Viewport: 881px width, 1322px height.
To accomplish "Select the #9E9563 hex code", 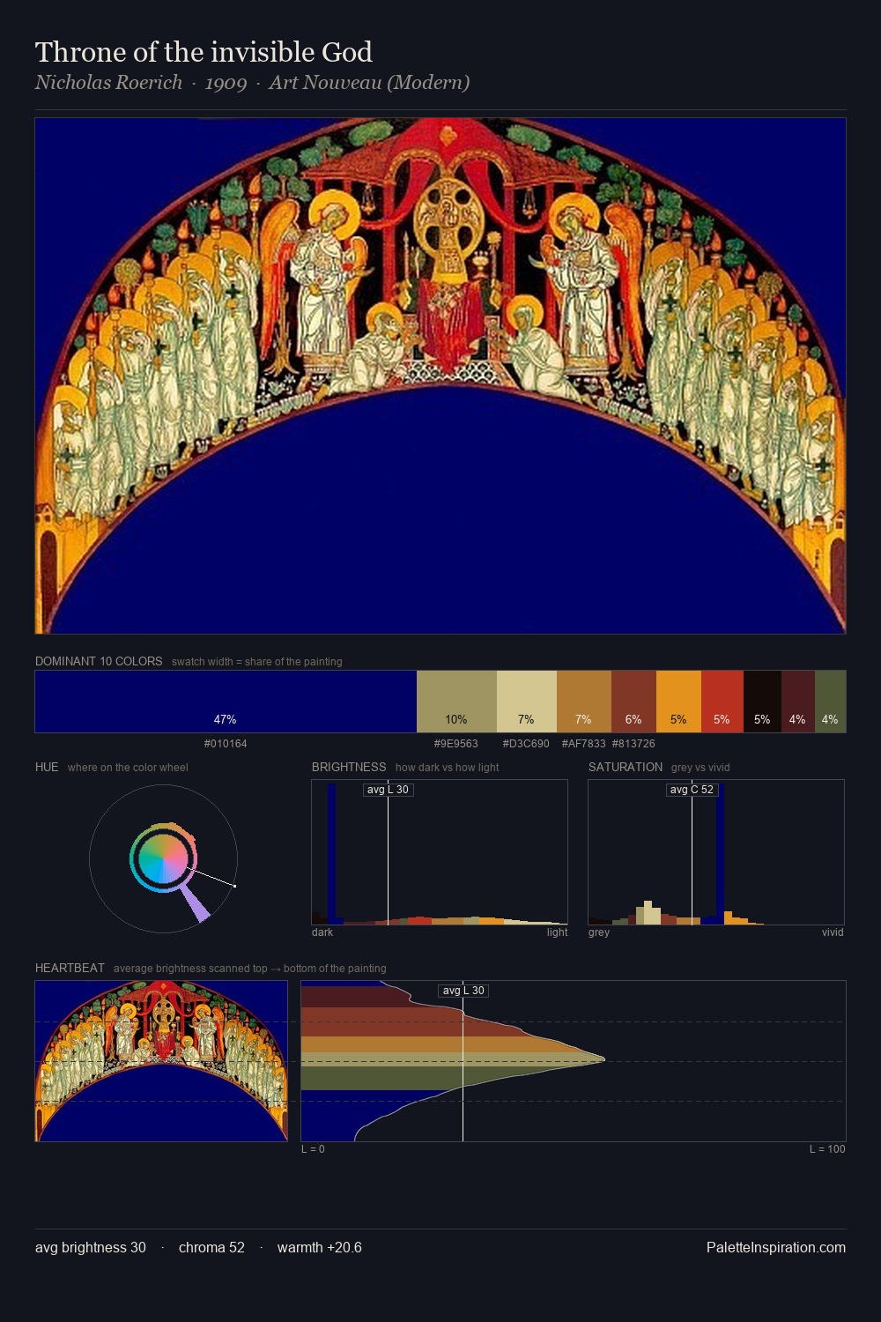I will point(456,744).
